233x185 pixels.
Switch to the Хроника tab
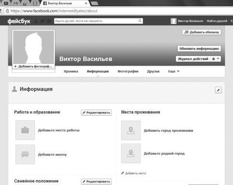[71, 71]
